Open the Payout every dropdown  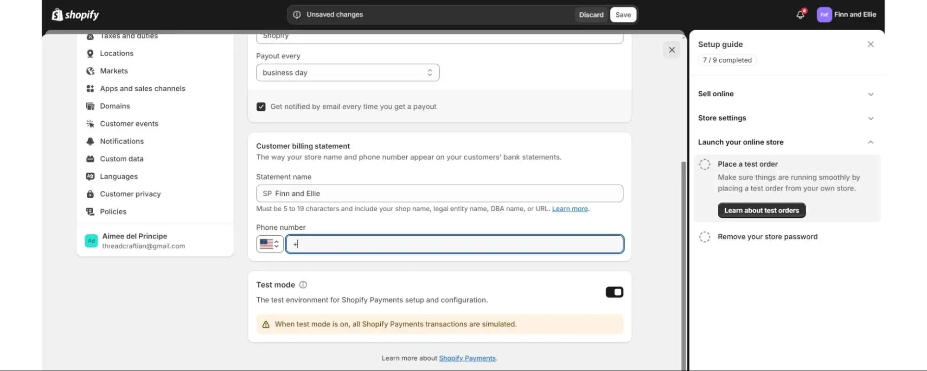pyautogui.click(x=347, y=73)
